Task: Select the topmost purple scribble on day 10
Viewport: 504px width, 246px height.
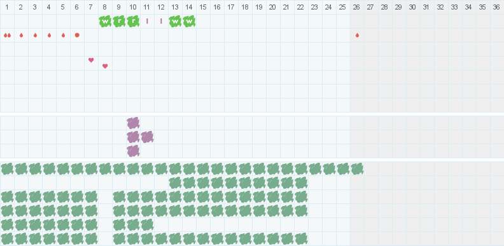Action: pyautogui.click(x=133, y=123)
